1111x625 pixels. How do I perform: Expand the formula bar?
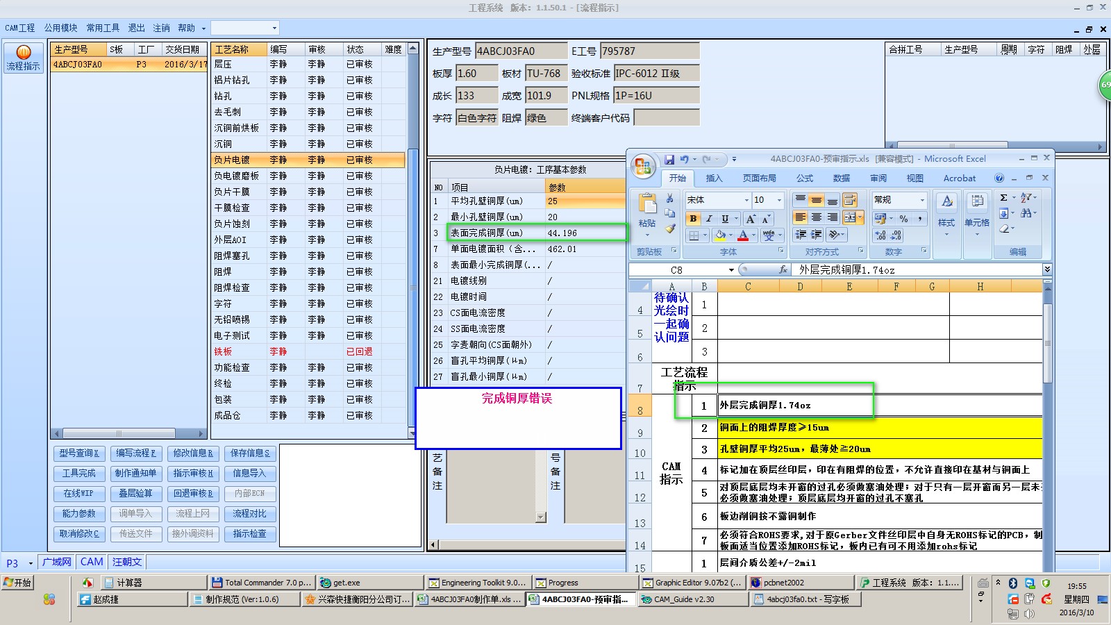(x=1047, y=269)
